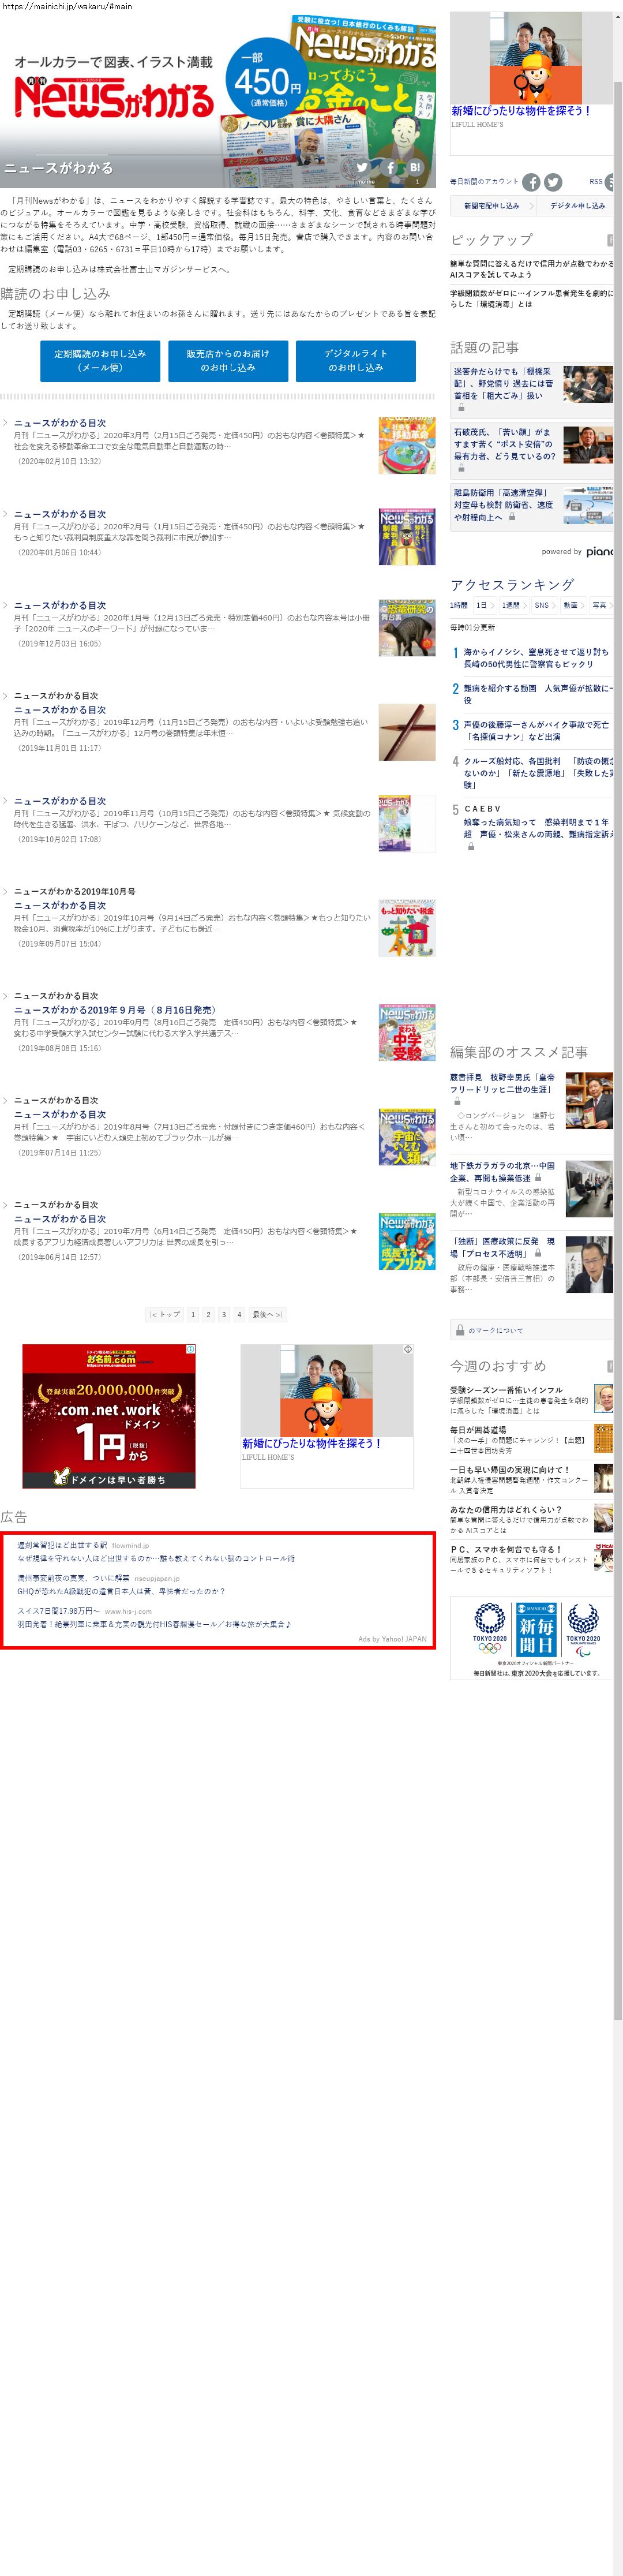623x2576 pixels.
Task: Open ニュースがわかる目次 link dated 2020年01月06日
Action: [x=60, y=514]
